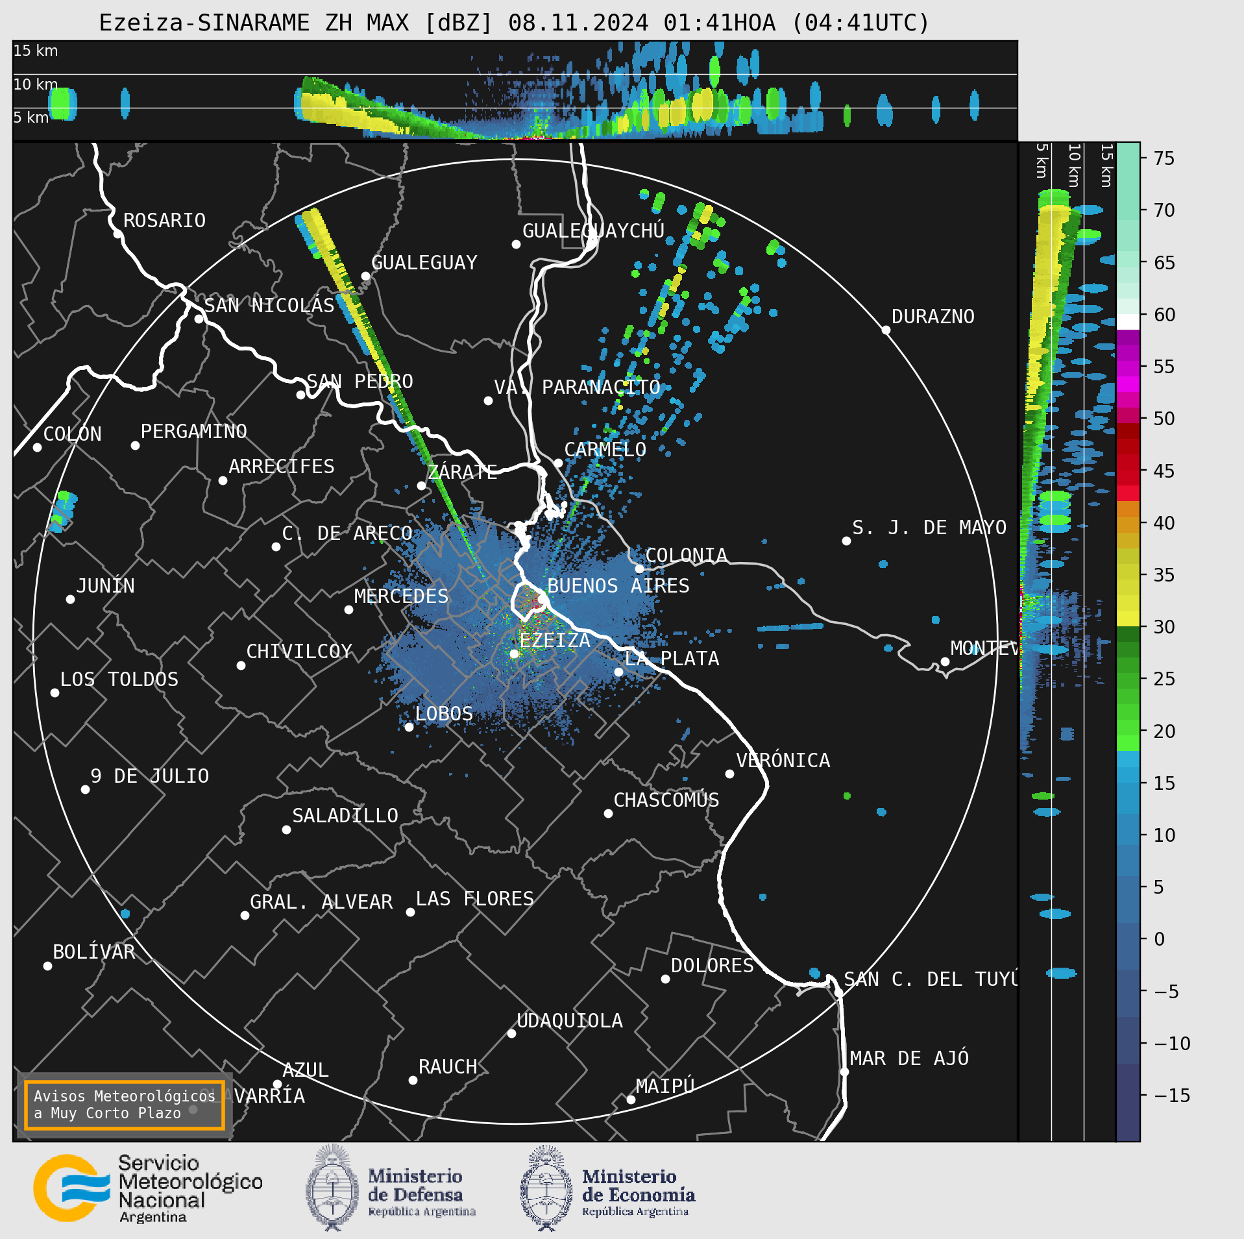
Task: Click the COLONIA label
Action: coord(686,556)
